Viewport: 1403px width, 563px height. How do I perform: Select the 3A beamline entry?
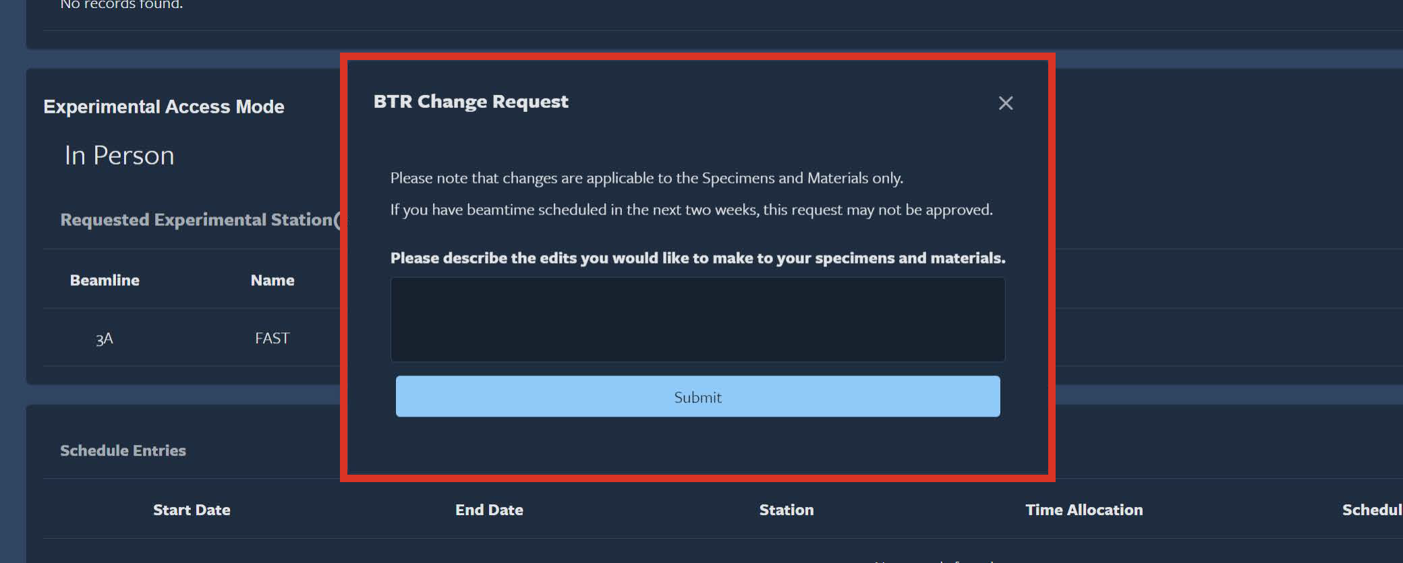point(105,338)
